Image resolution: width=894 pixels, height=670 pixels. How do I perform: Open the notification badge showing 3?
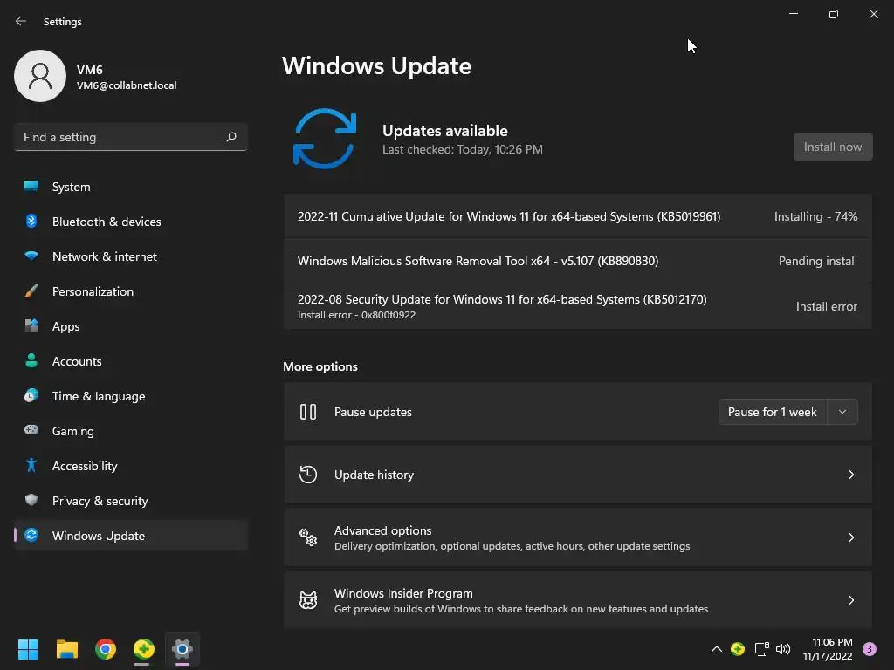click(x=870, y=649)
